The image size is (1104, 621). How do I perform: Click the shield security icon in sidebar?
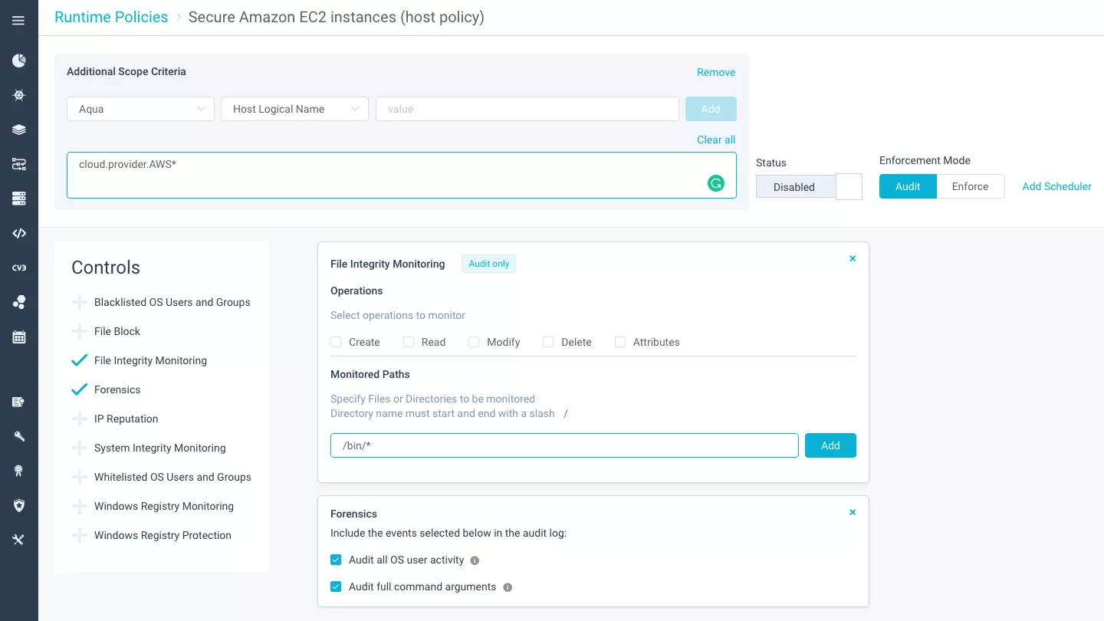click(x=19, y=505)
